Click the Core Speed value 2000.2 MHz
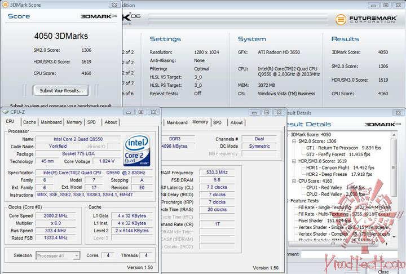The width and height of the screenshot is (406, 274). (55, 216)
